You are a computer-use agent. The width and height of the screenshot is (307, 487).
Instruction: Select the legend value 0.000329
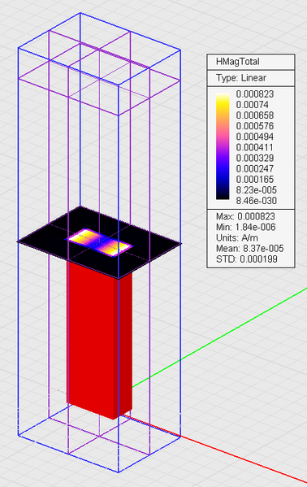point(255,158)
